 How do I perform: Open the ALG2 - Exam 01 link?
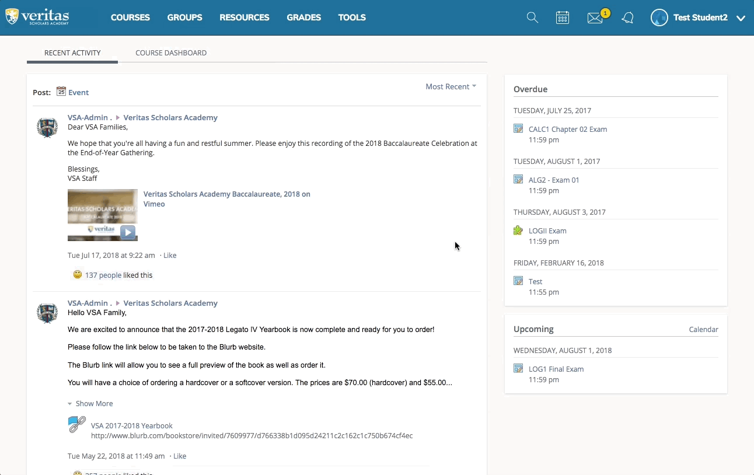tap(554, 180)
